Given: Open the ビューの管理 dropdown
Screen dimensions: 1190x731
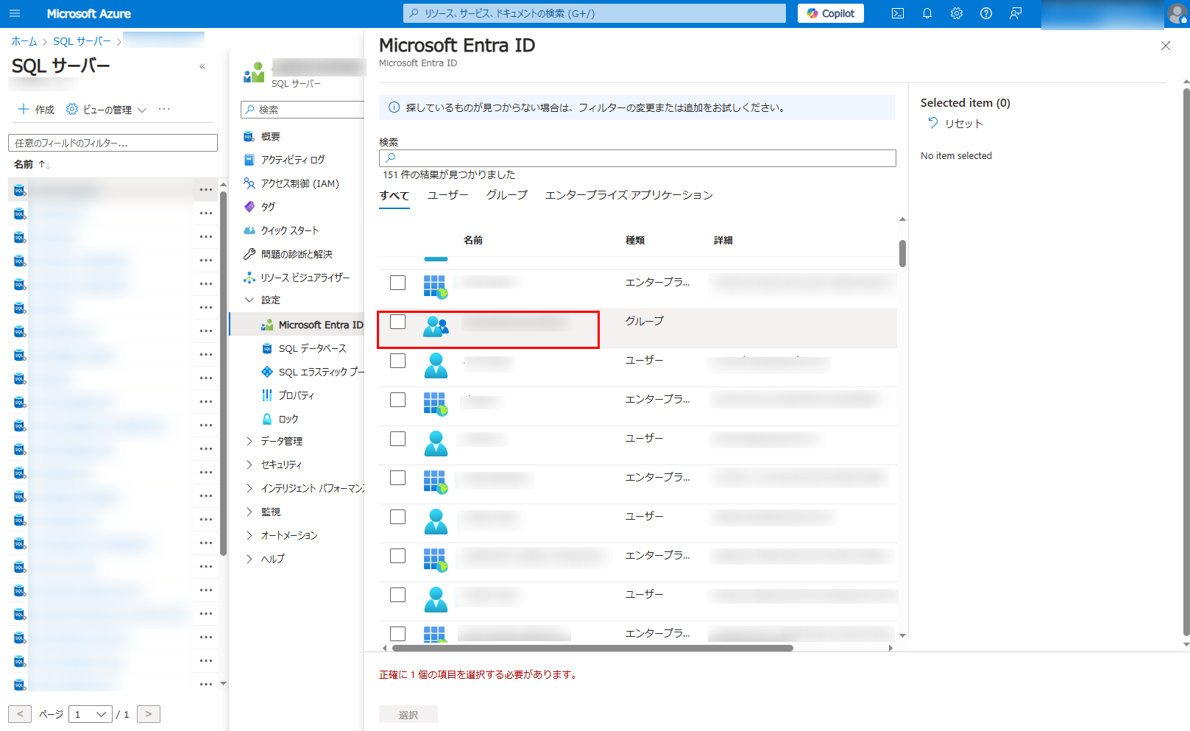Looking at the screenshot, I should (x=107, y=109).
